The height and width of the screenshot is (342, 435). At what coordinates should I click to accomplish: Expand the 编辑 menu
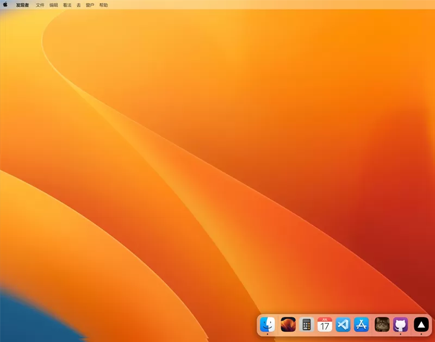point(54,5)
